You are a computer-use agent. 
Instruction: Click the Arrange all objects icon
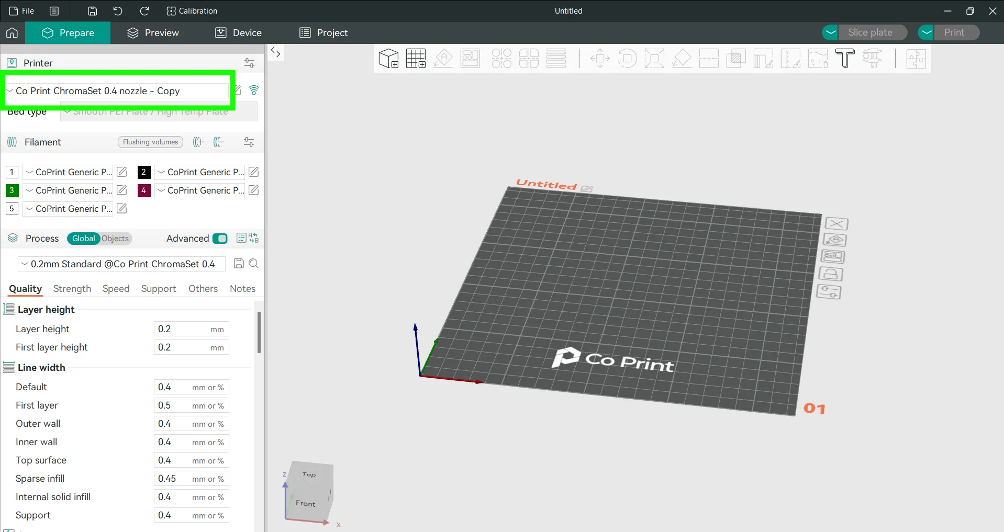[x=471, y=59]
